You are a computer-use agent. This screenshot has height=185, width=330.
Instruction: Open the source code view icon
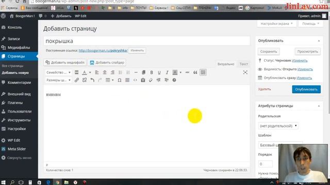(135, 80)
